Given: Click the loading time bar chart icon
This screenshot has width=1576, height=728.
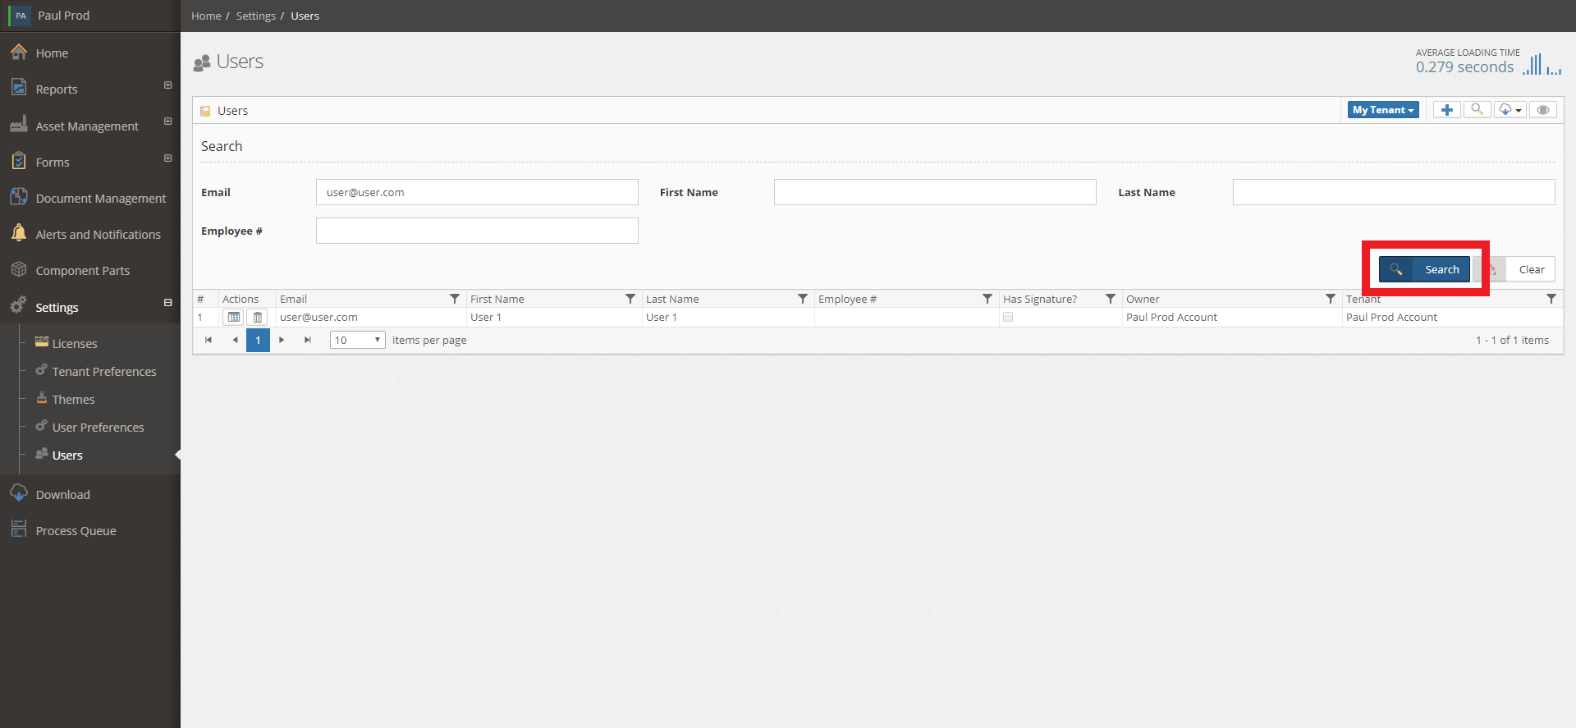Looking at the screenshot, I should tap(1541, 64).
